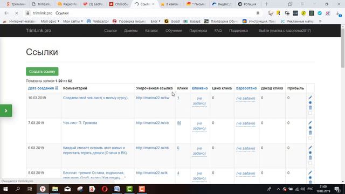Open the tab collections icon
Screen dimensions: 345x194
tap(290, 4)
